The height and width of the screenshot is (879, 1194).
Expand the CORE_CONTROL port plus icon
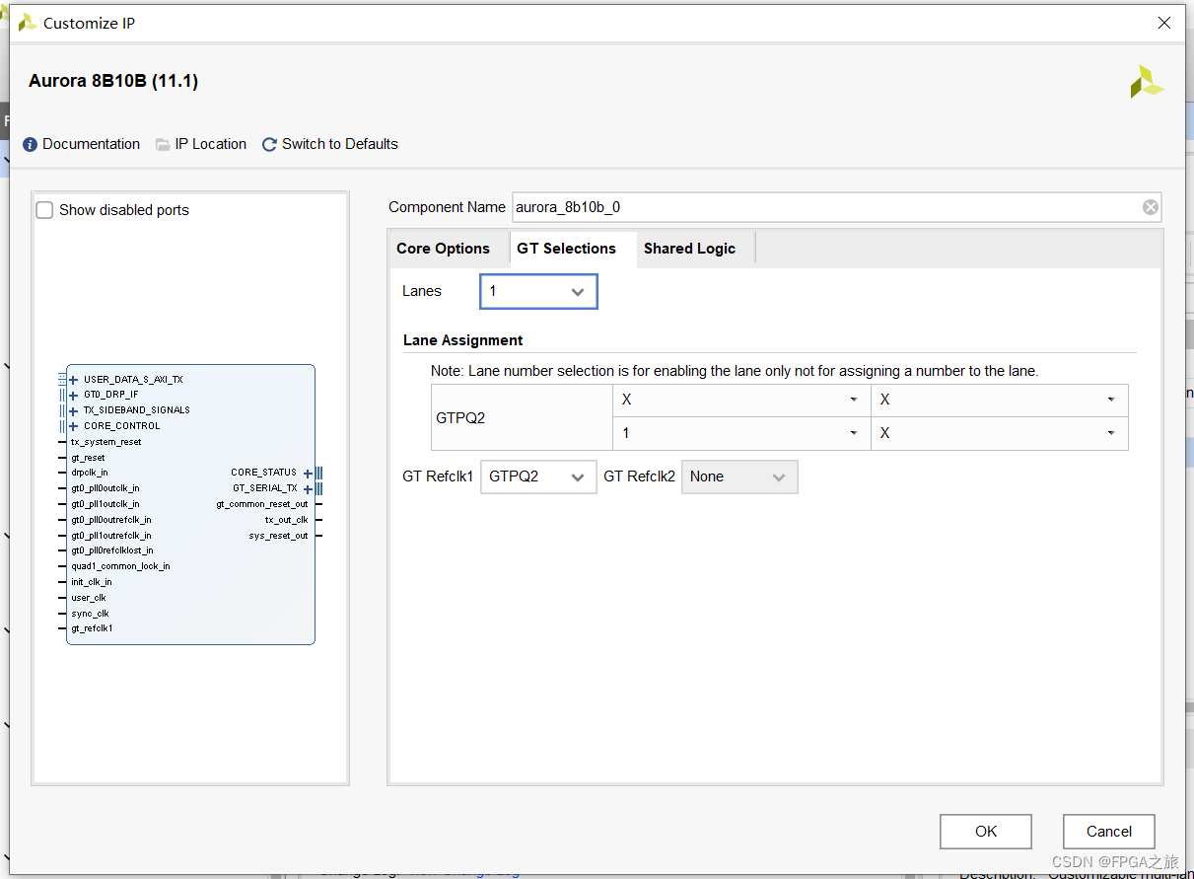click(73, 426)
